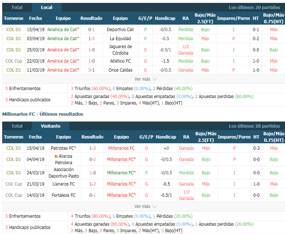Image resolution: width=285 pixels, height=234 pixels.
Task: Click Millonarios FC - Últimos resultados heading
Action: [43, 114]
